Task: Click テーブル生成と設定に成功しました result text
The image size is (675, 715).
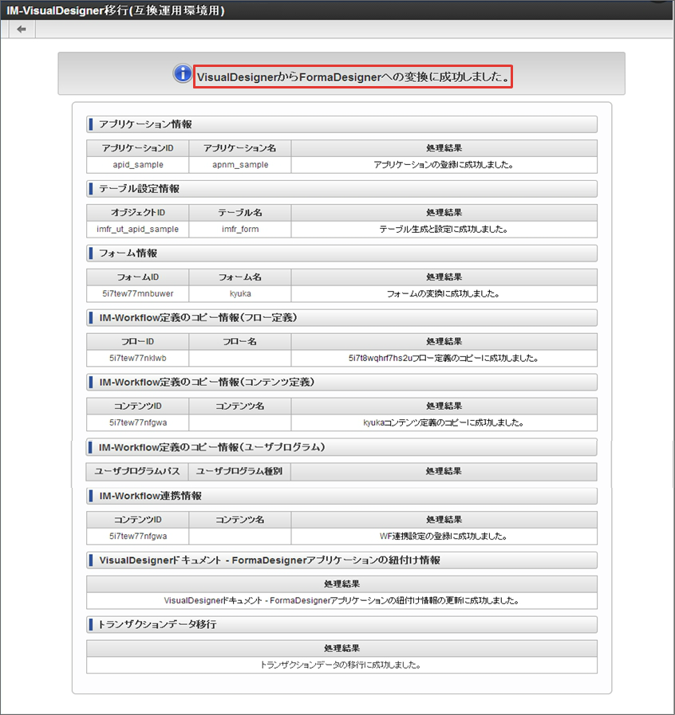Action: (444, 229)
